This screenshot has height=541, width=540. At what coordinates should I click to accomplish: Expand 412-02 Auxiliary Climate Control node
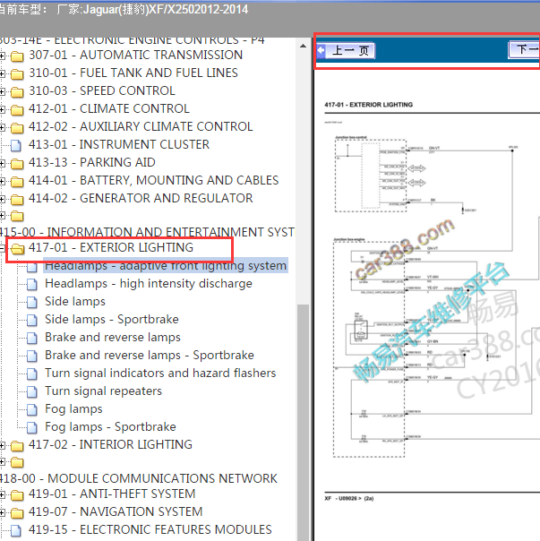coord(2,127)
